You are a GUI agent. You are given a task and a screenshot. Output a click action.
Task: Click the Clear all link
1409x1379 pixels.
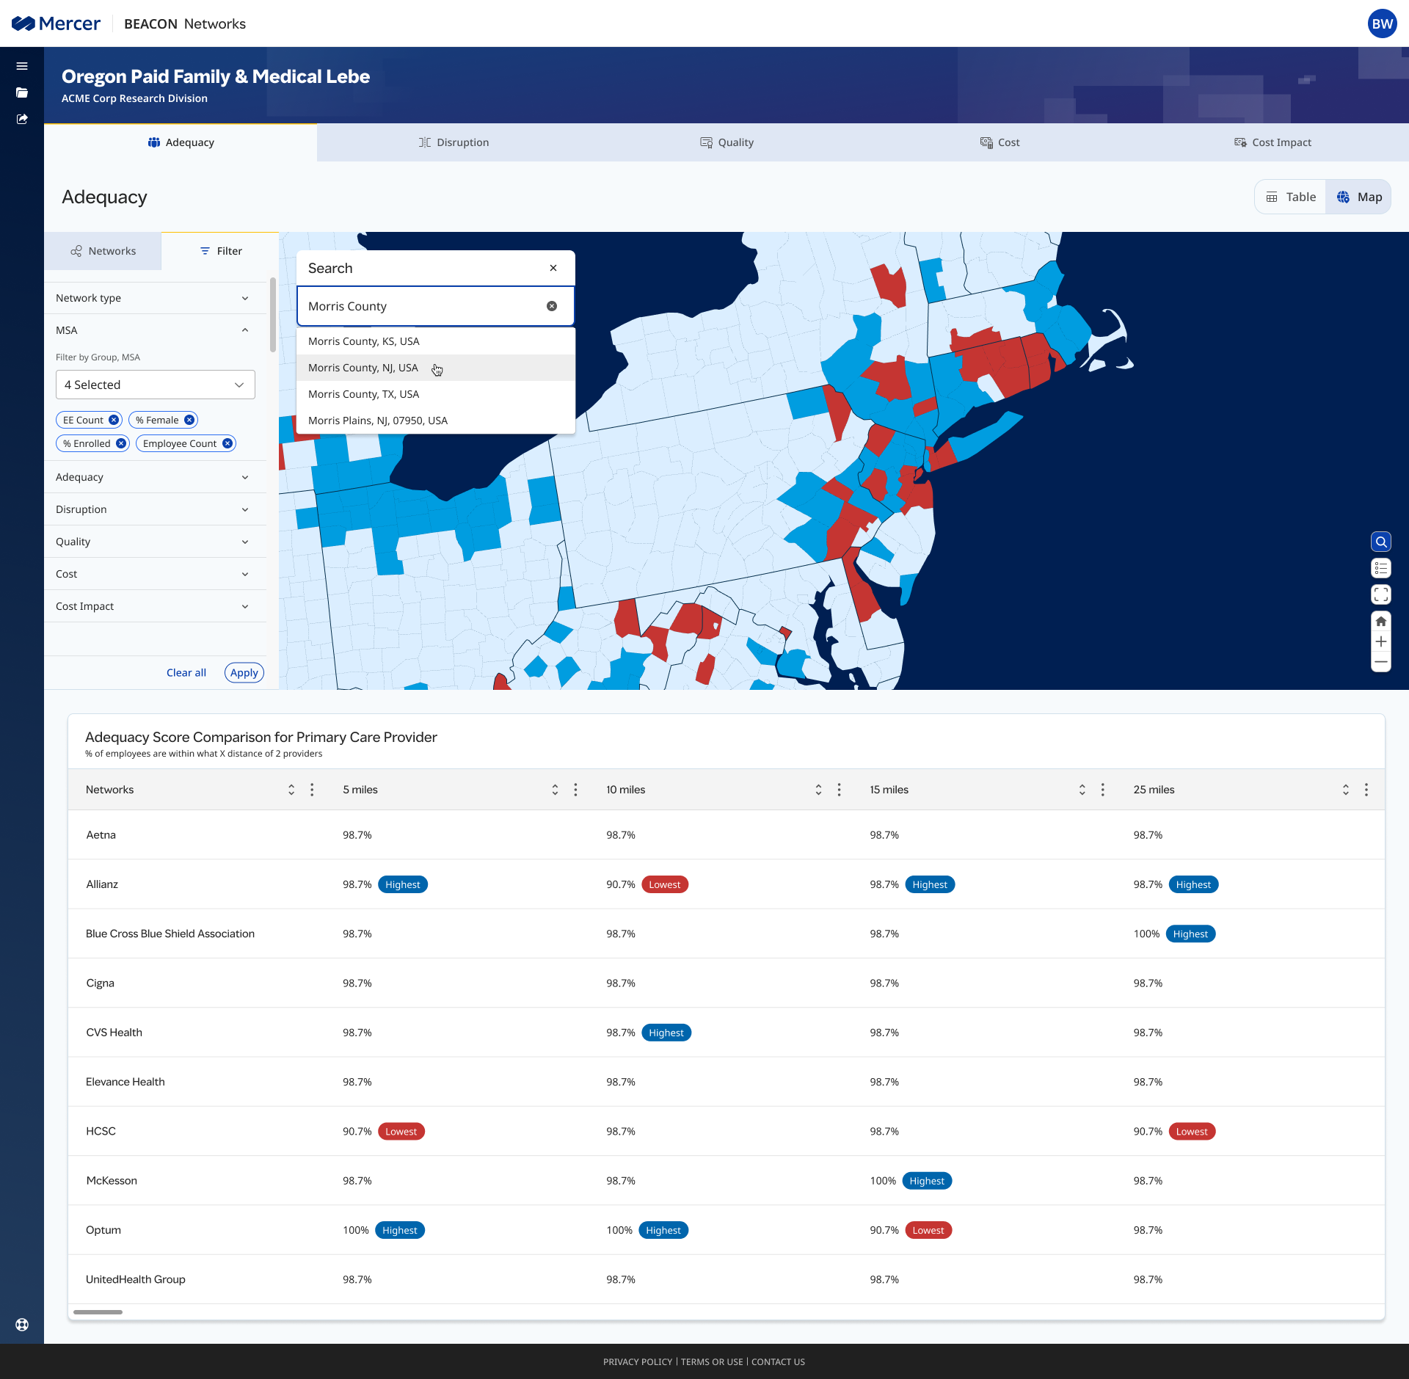186,672
